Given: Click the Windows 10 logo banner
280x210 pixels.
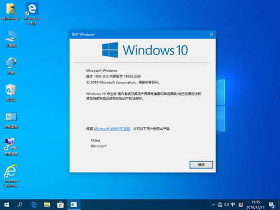Looking at the screenshot, I should tap(145, 50).
